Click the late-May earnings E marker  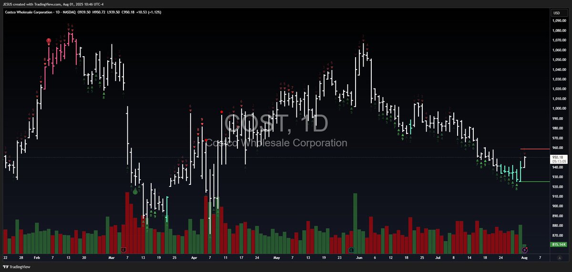(351, 250)
